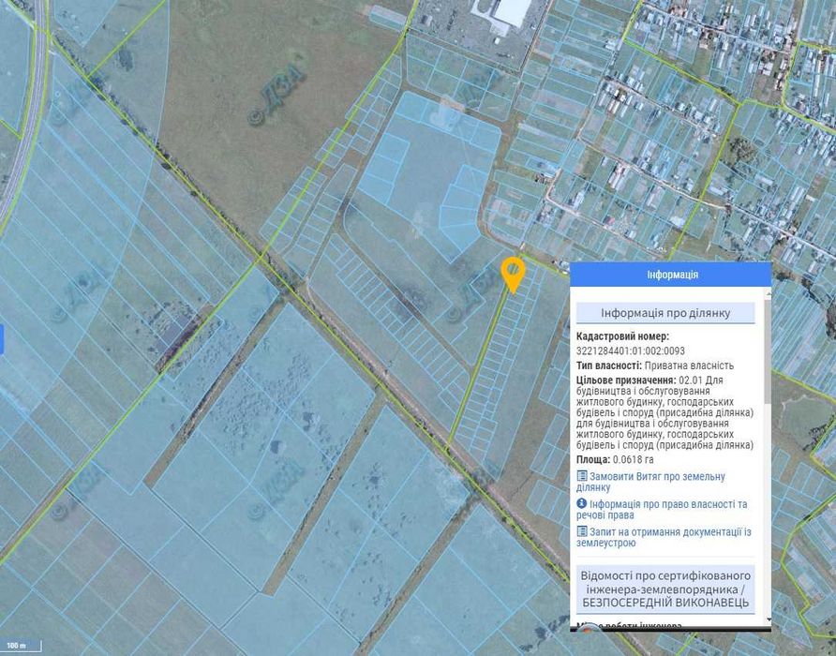Click the info panel scrollbar thumb
836x656 pixels.
pyautogui.click(x=768, y=352)
